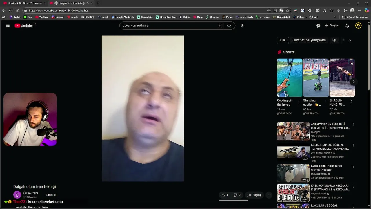Viewport: 371px width, 209px height.
Task: Submit search with the magnifier icon
Action: pos(229,26)
